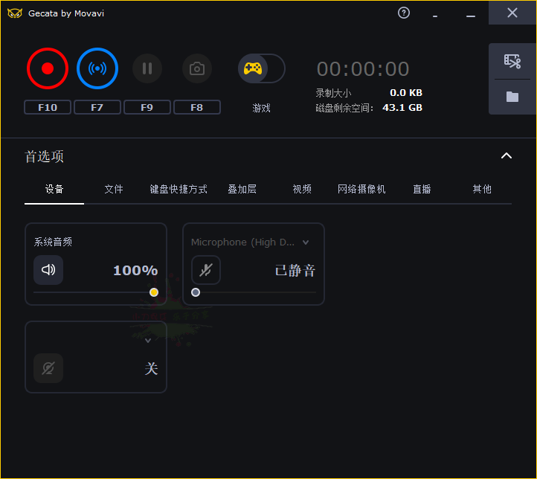Image resolution: width=537 pixels, height=479 pixels.
Task: Mute the system audio speaker icon
Action: tap(48, 270)
